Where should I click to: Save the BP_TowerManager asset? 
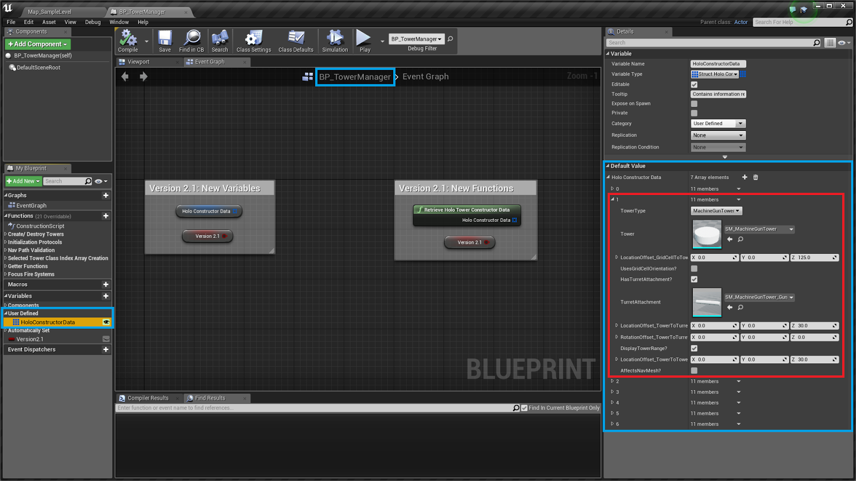click(165, 40)
